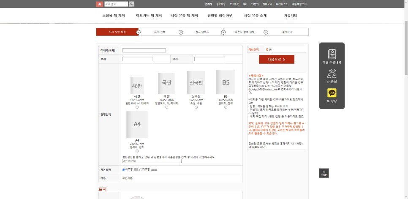
Task: Focus the 부제 input field
Action: 138,59
